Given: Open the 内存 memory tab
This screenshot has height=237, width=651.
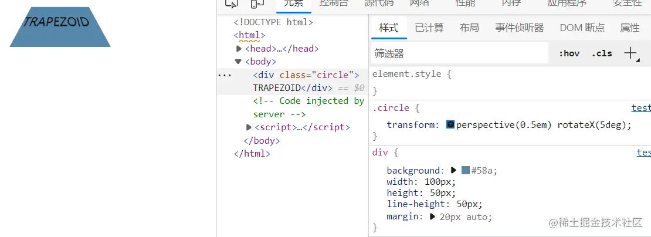Looking at the screenshot, I should [x=511, y=4].
